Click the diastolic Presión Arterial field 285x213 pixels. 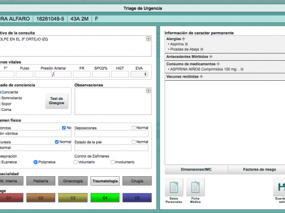[x=63, y=74]
